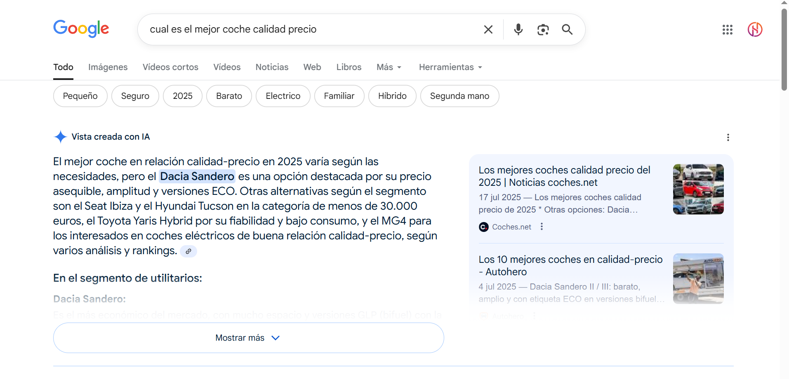Open the Más dropdown menu
Viewport: 789px width, 379px height.
click(x=388, y=67)
